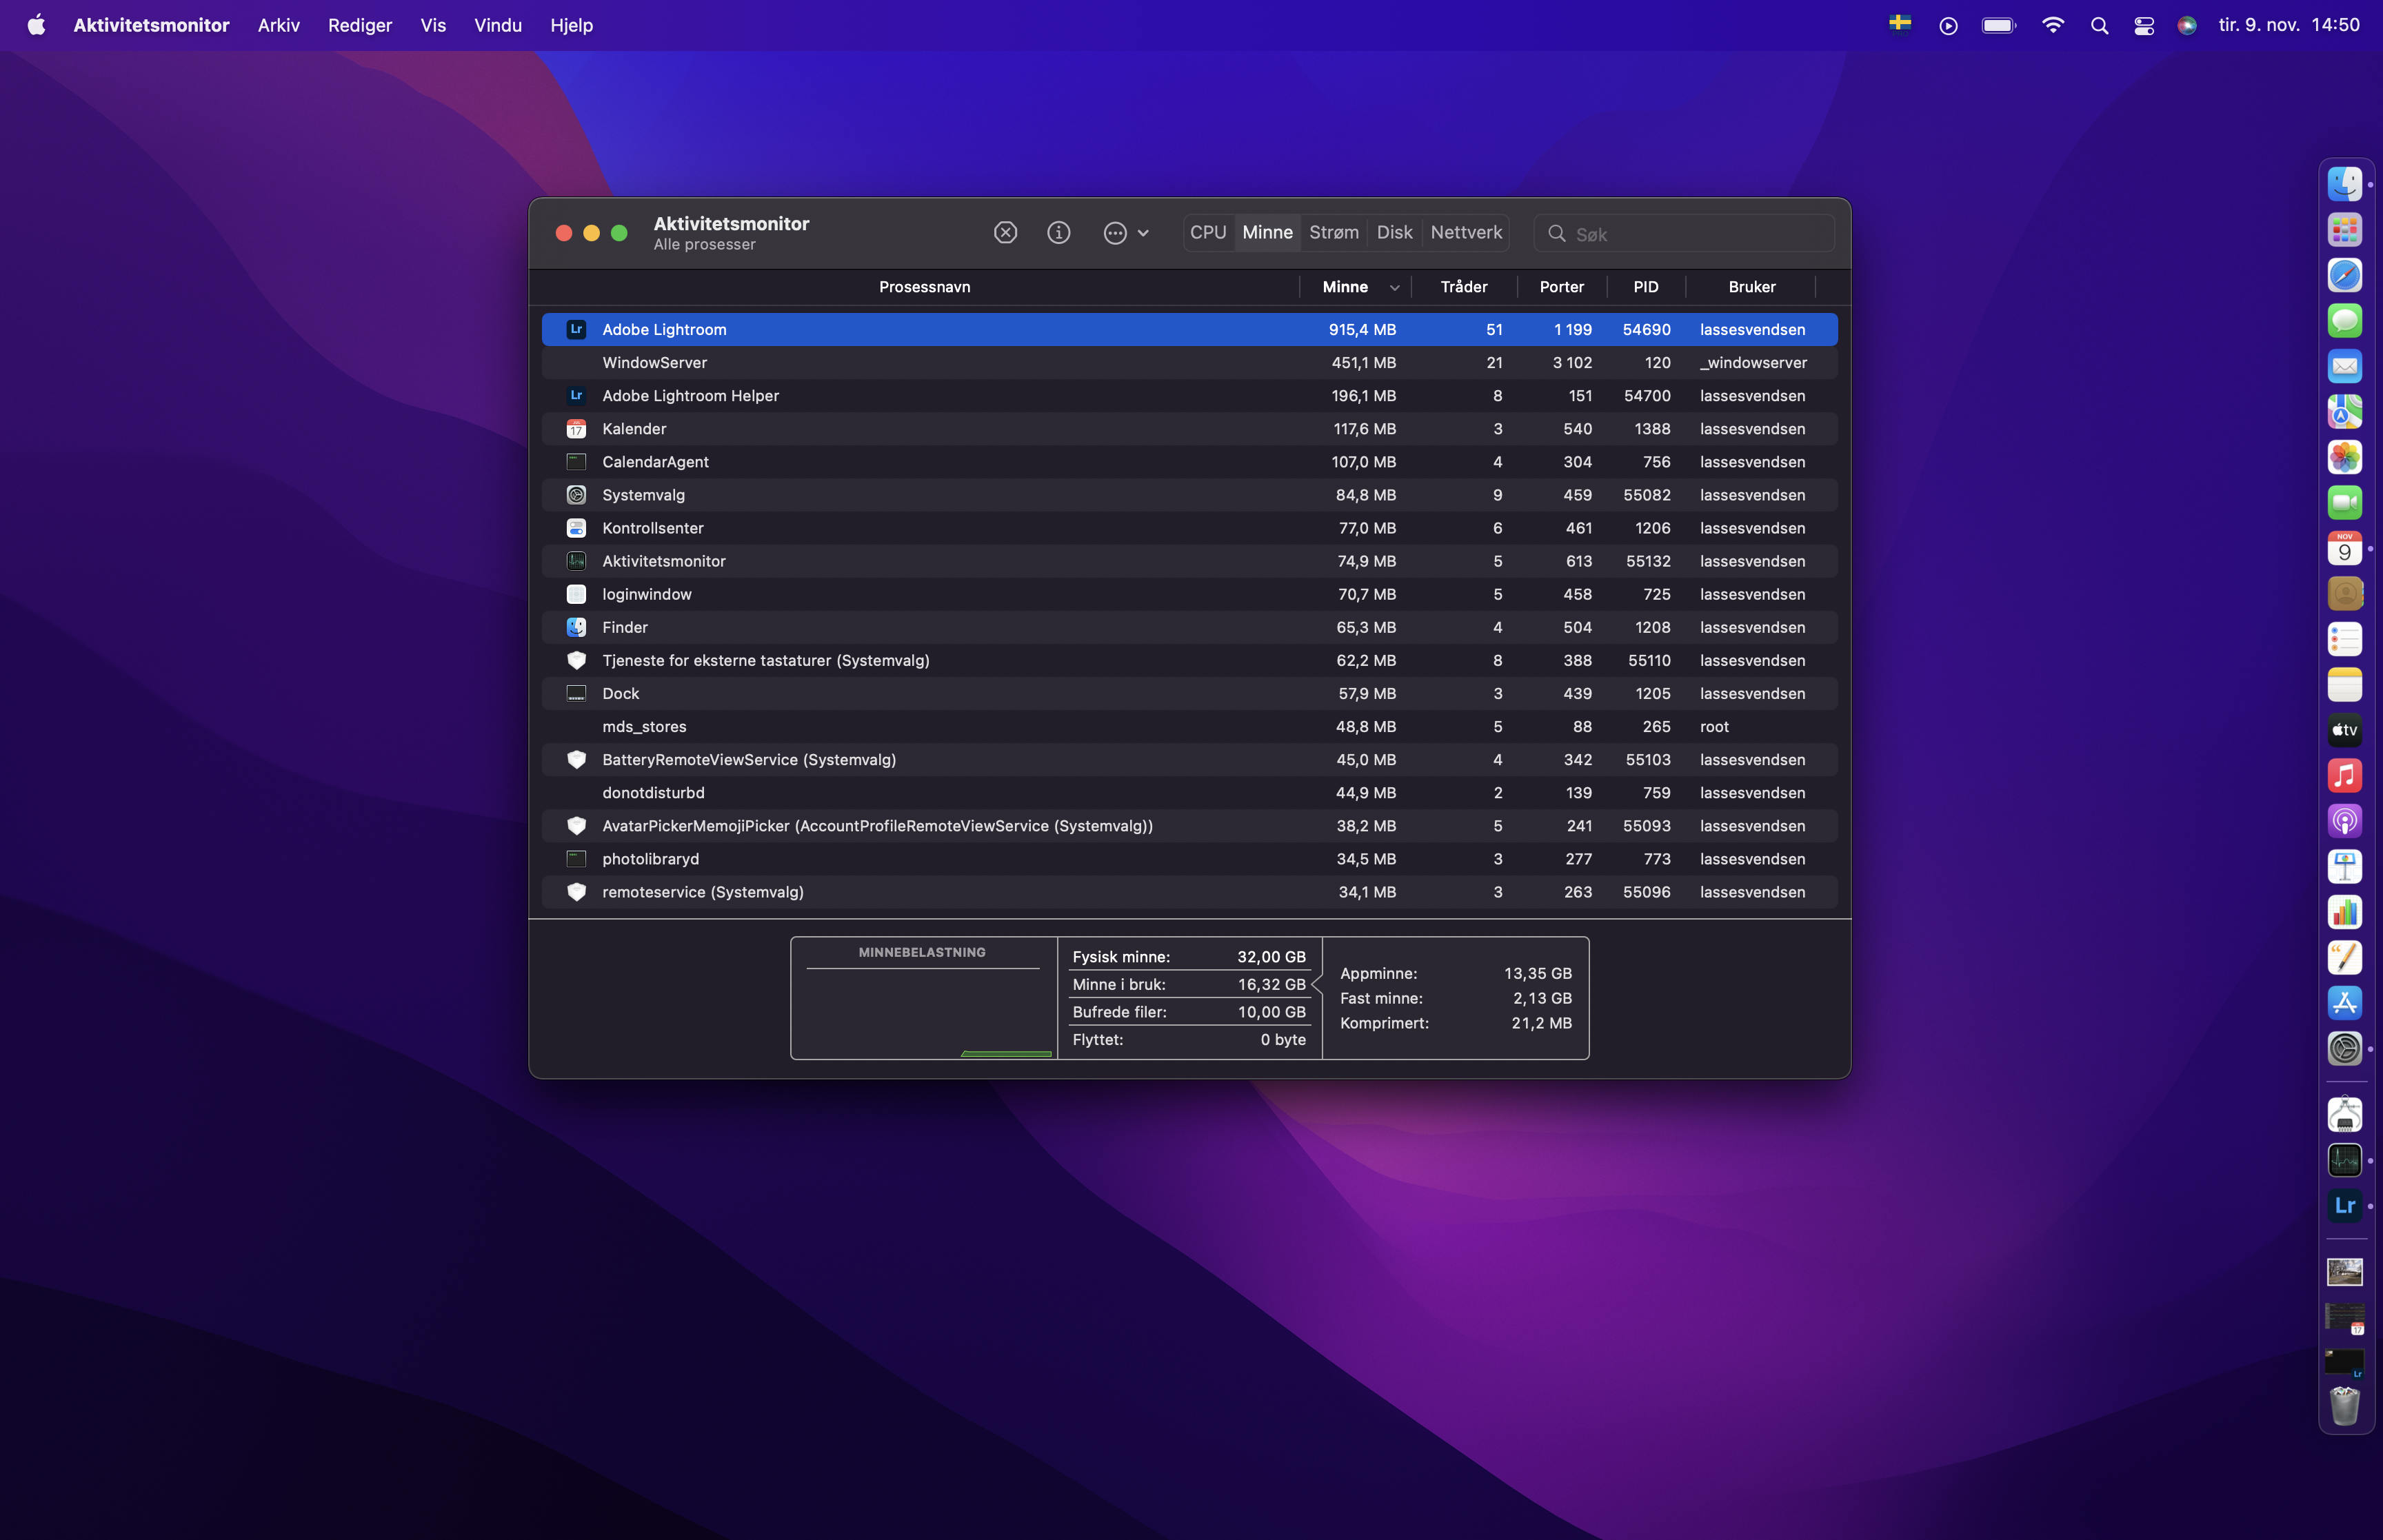Open the Hjelp menu
The width and height of the screenshot is (2383, 1540).
571,25
